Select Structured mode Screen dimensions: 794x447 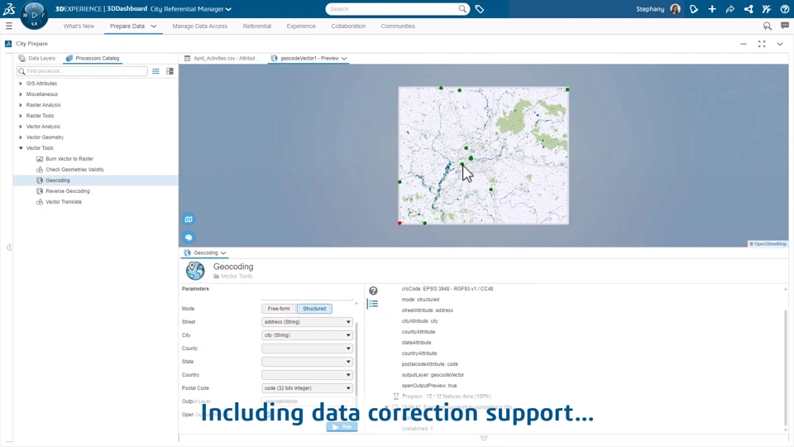pos(314,309)
